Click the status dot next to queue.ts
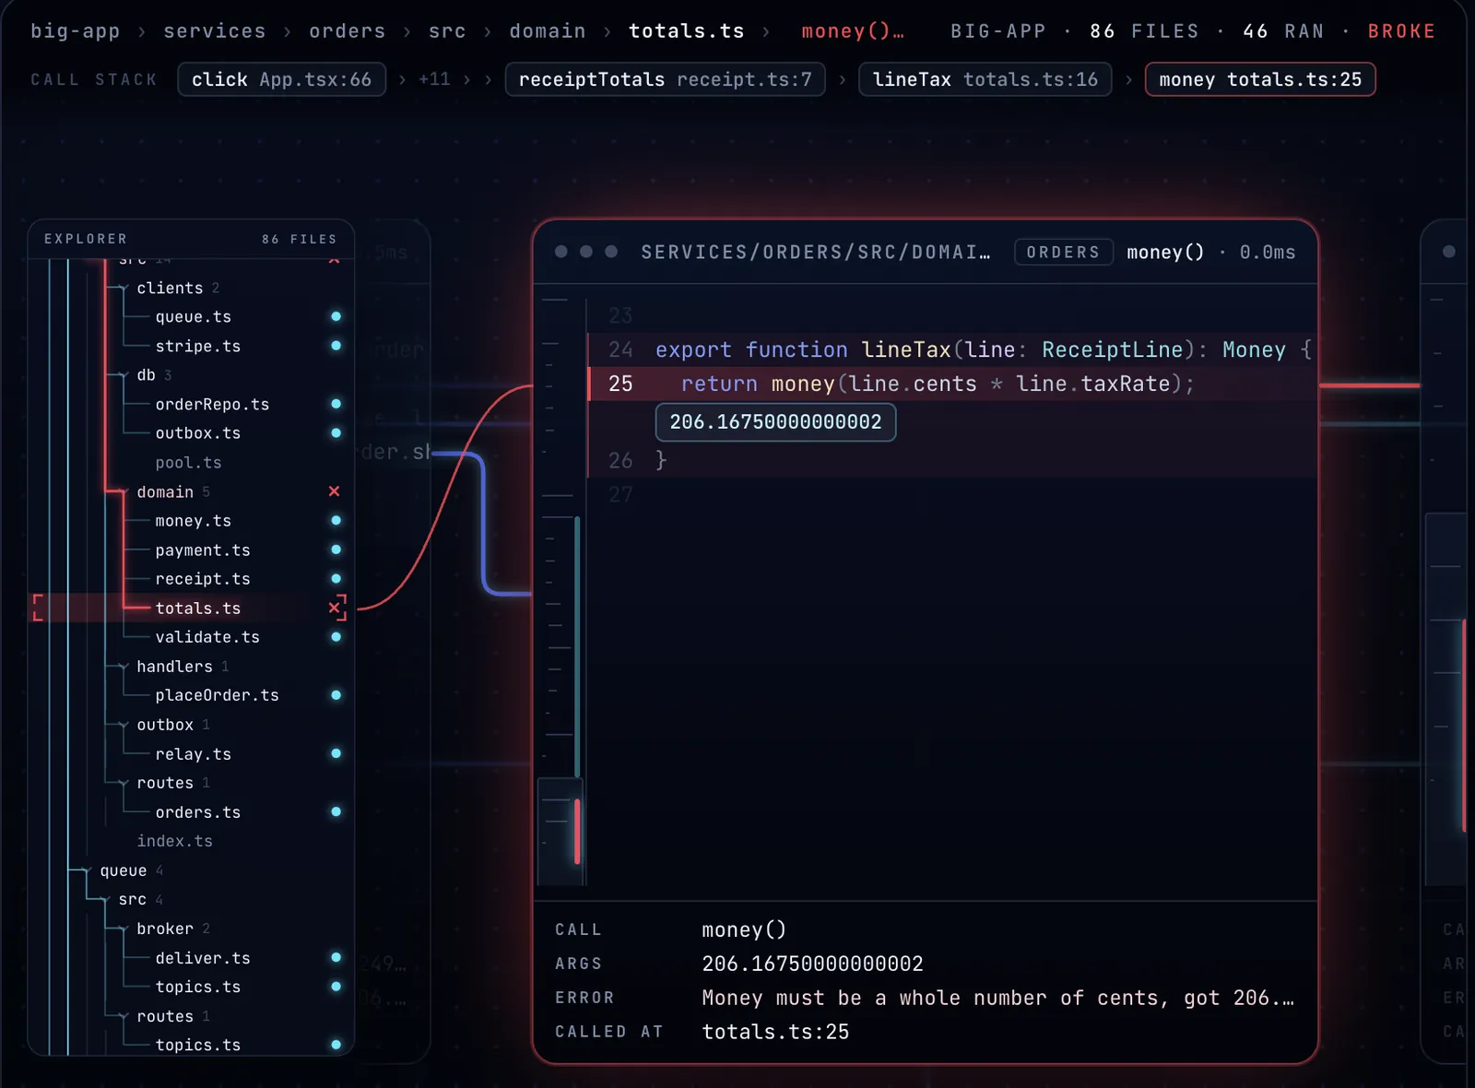1475x1088 pixels. pyautogui.click(x=336, y=316)
